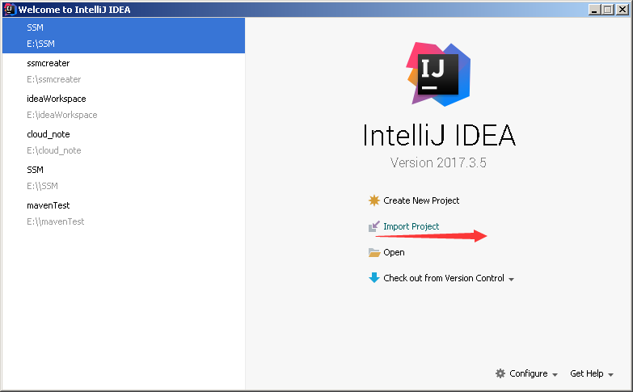Click the E:\\SSM path text
The height and width of the screenshot is (392, 633).
[42, 186]
